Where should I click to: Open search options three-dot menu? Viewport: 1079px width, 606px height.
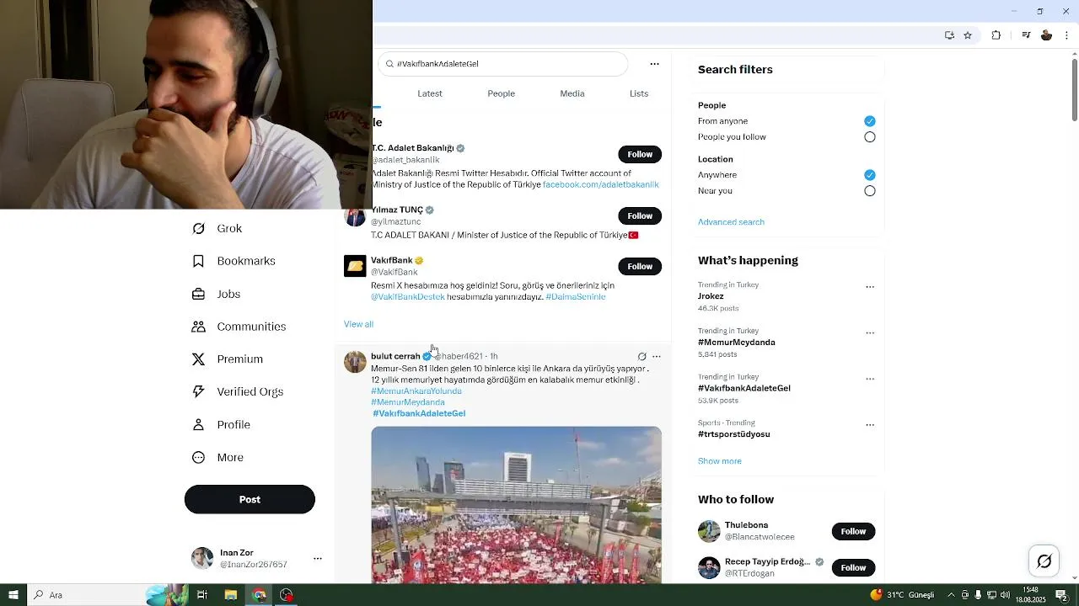[654, 64]
